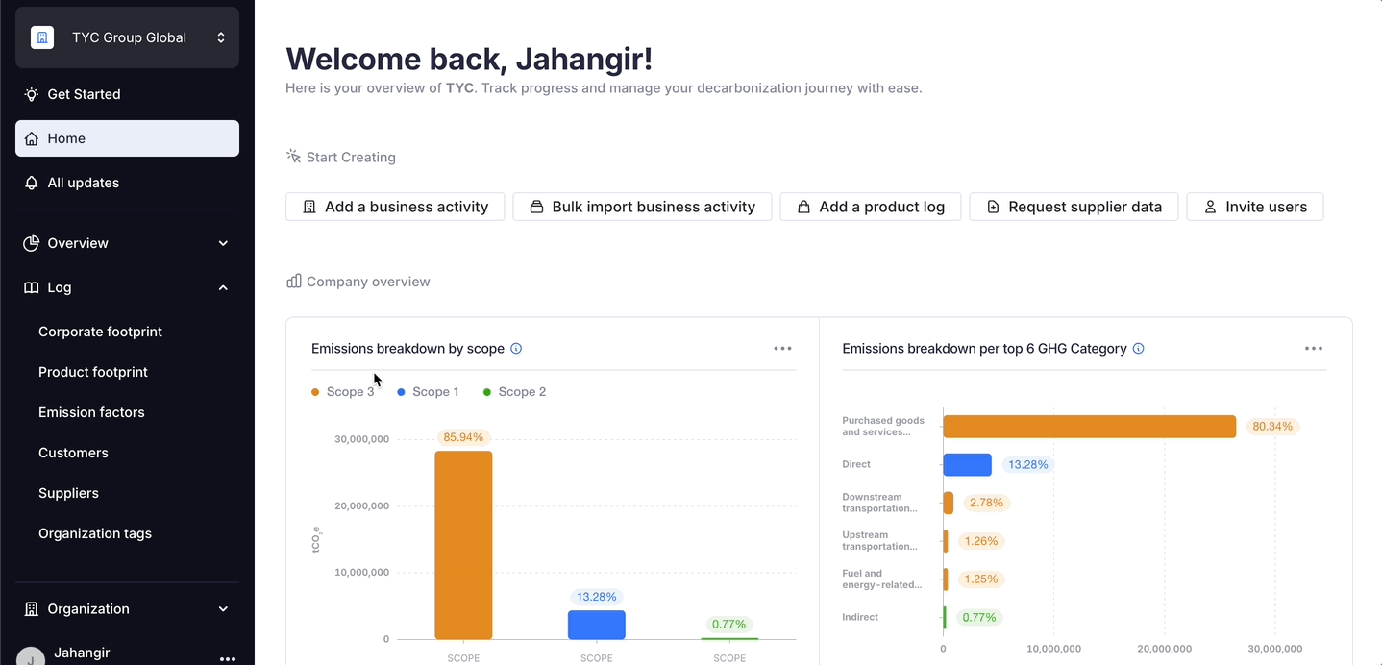The width and height of the screenshot is (1382, 665).
Task: Open three-dot menu on scope breakdown chart
Action: coord(782,349)
